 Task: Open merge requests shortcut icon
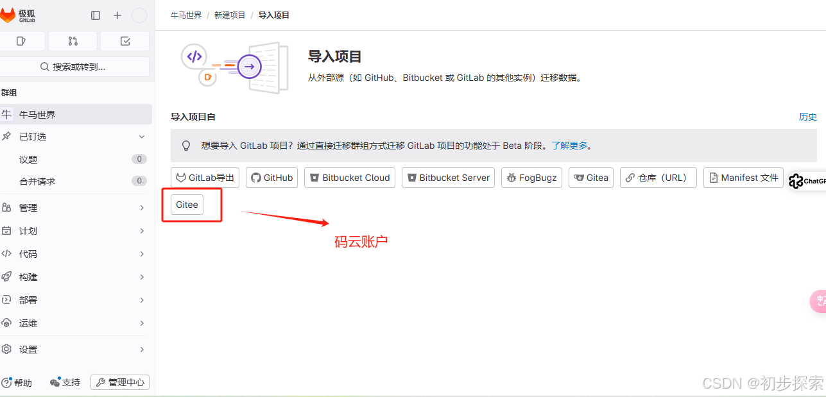pos(73,41)
